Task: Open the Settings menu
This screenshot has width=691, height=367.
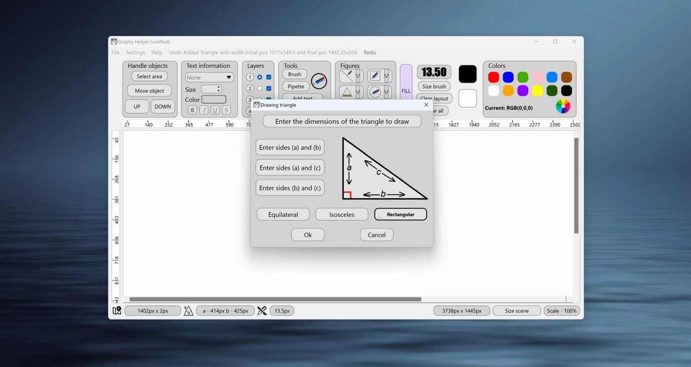Action: click(135, 52)
